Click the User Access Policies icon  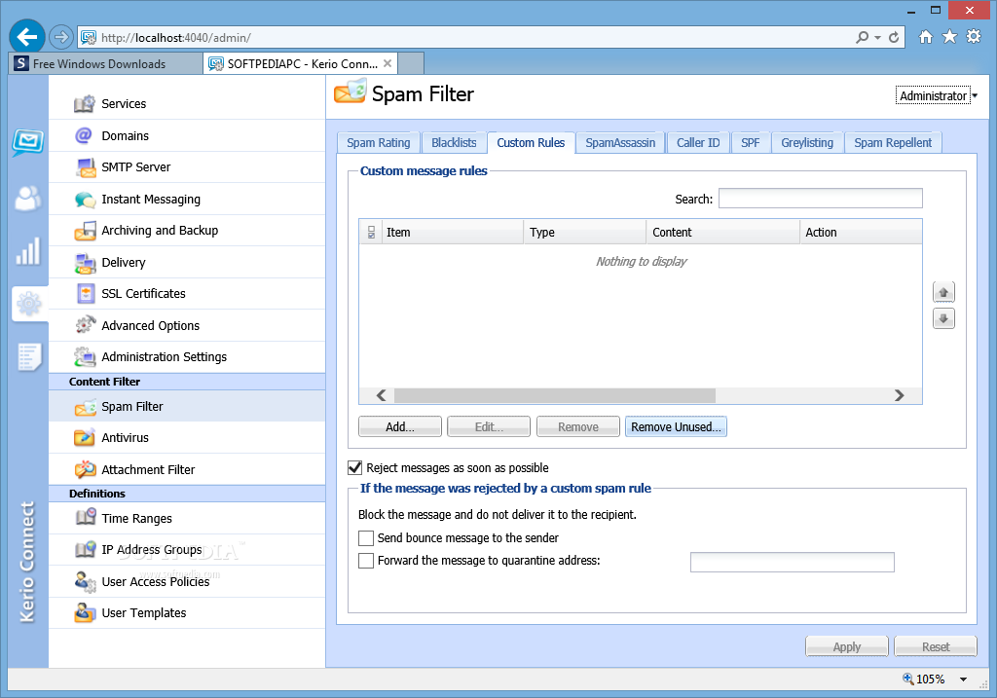click(85, 582)
